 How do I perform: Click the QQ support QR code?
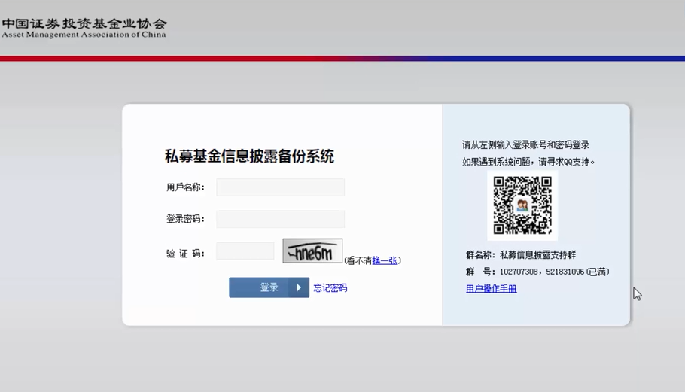coord(522,205)
